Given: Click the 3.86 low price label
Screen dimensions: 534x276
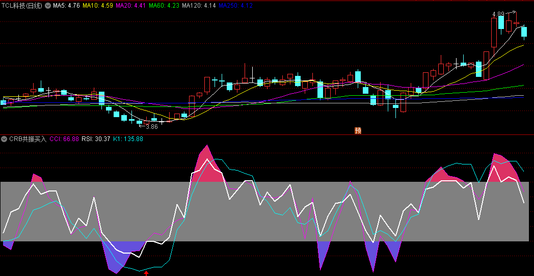Looking at the screenshot, I should point(152,127).
